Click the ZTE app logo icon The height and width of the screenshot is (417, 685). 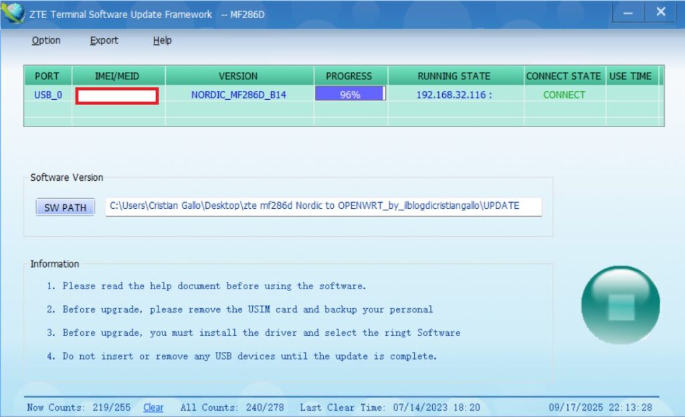(13, 13)
